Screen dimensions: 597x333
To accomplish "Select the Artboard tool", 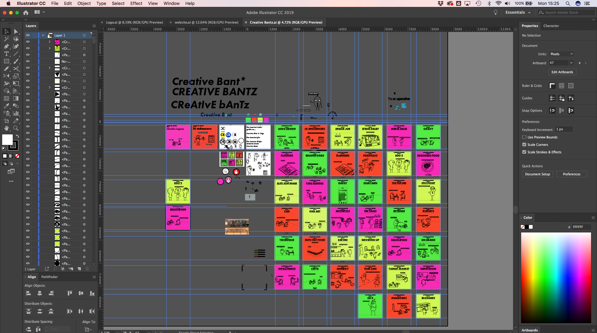I will click(x=6, y=121).
